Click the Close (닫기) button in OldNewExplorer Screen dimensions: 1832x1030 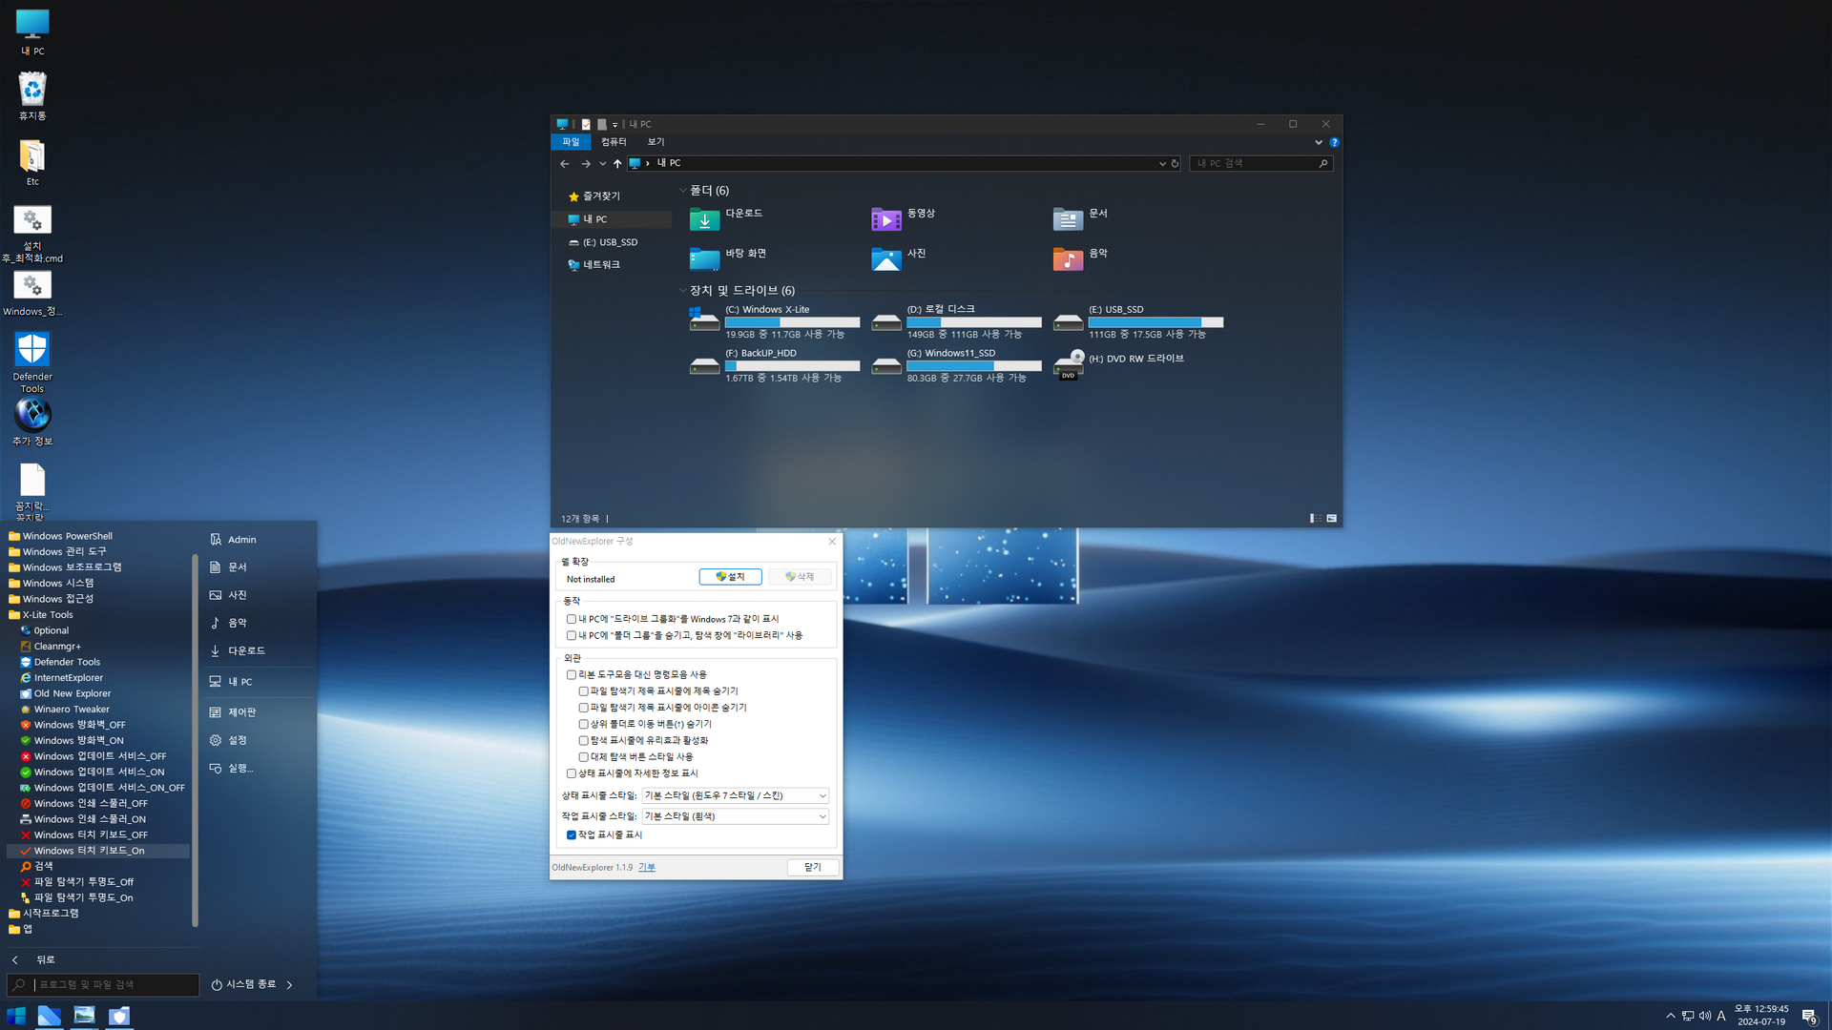[x=812, y=867]
